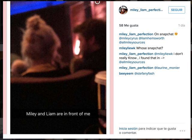Screen dimensions: 192x140
Task: Click miley_liam_perfection name on the @laurine_monier comment
Action: coord(136,68)
